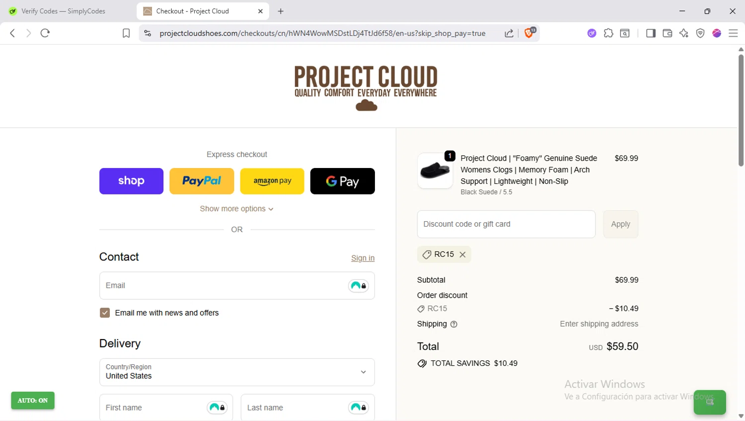Click password manager icon in Last name field

[358, 408]
